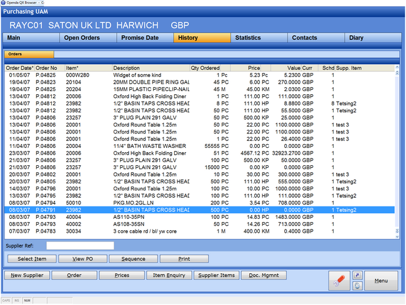Select the '20MM DOUBLE PIPE RING GAL' row
406x305 pixels.
coord(200,82)
